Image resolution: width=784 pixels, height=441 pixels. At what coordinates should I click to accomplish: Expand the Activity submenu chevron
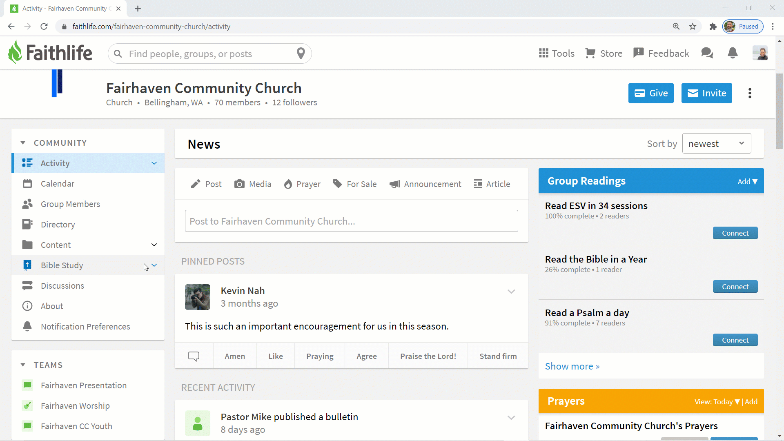pyautogui.click(x=154, y=163)
